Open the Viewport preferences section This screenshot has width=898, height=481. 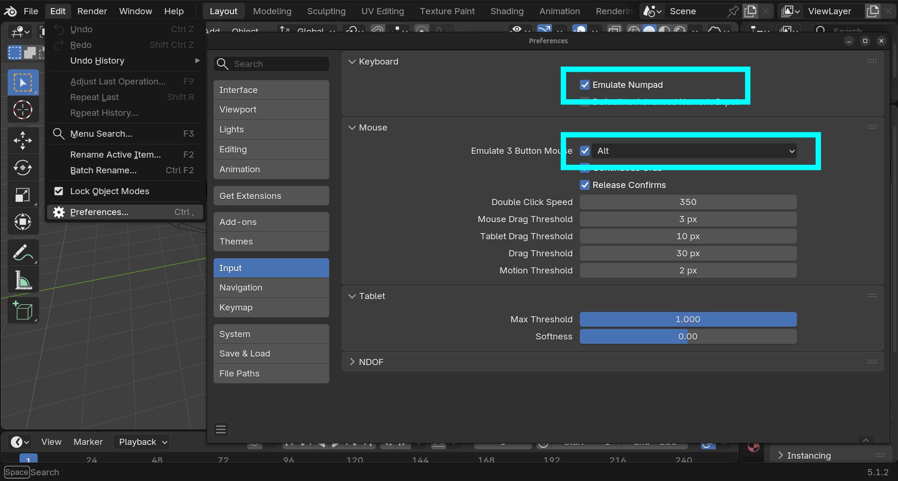pos(271,110)
